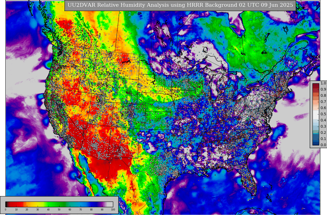Click the '0' tick label on humidity colorbar
Screen dimensions: 327x215
5,210
